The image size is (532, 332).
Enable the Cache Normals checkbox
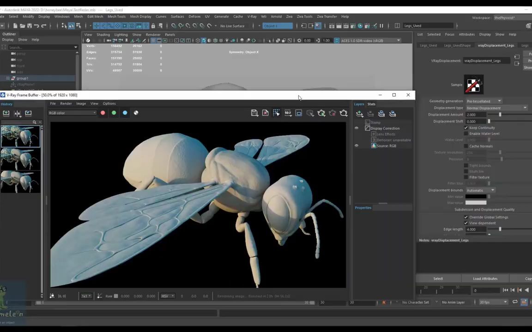(x=466, y=146)
